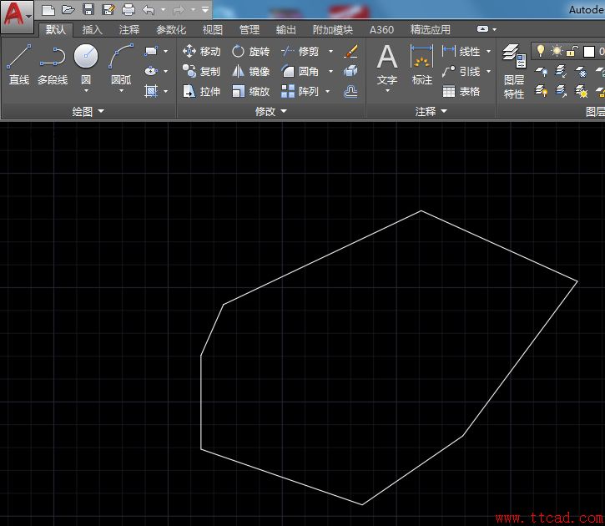Switch to the Manage (管理) tab
Image resolution: width=605 pixels, height=526 pixels.
(250, 29)
